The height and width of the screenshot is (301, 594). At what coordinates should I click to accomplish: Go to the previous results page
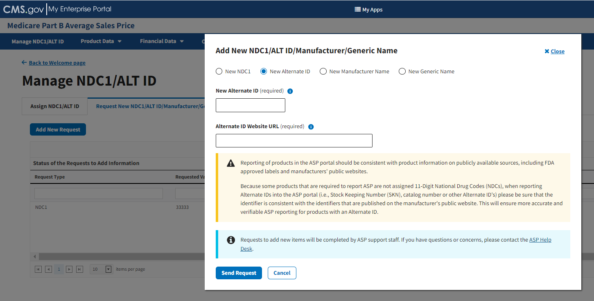[x=48, y=269]
